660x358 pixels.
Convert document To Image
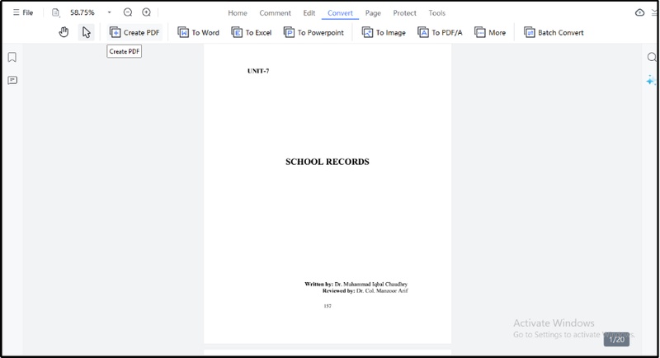tap(384, 32)
